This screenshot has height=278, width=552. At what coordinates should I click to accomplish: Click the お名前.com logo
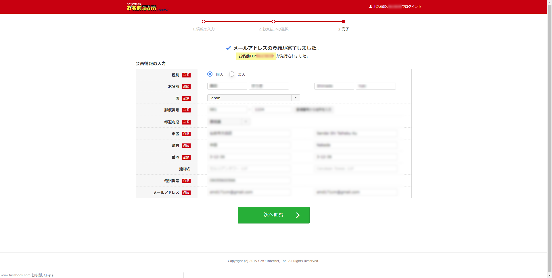pyautogui.click(x=147, y=7)
